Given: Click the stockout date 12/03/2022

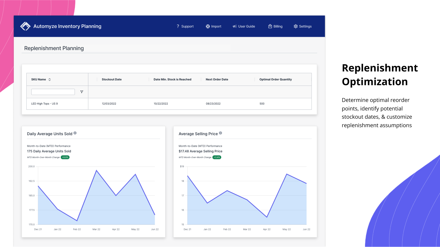Looking at the screenshot, I should pos(109,104).
